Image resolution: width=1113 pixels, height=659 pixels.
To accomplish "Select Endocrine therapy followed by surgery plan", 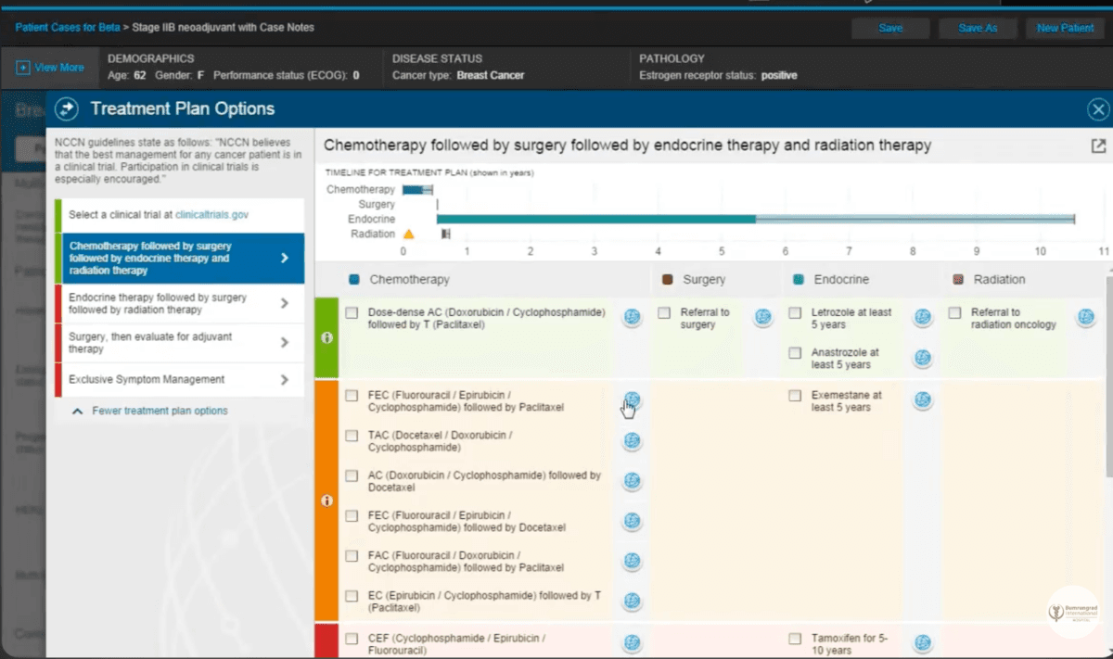I will click(x=179, y=304).
